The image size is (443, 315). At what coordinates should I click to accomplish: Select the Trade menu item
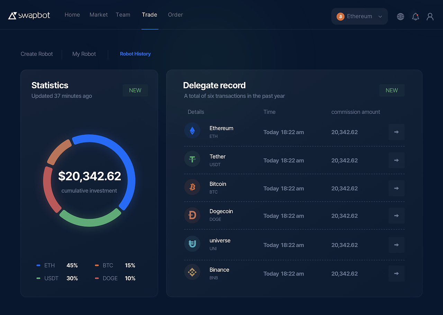pos(150,15)
